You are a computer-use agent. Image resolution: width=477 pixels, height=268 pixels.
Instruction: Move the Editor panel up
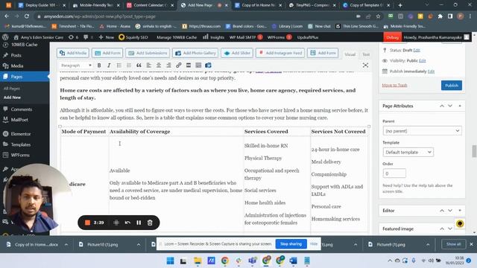pos(442,211)
